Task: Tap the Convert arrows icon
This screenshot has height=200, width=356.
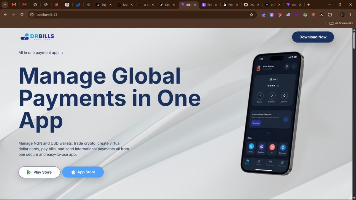Action: point(284,96)
